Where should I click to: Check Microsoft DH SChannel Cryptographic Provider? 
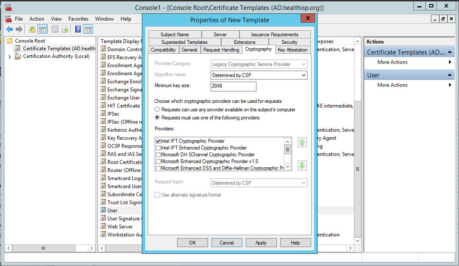[158, 155]
